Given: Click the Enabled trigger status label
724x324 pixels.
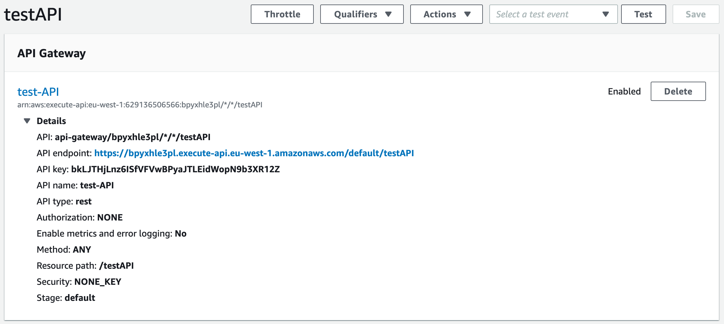Looking at the screenshot, I should (624, 91).
